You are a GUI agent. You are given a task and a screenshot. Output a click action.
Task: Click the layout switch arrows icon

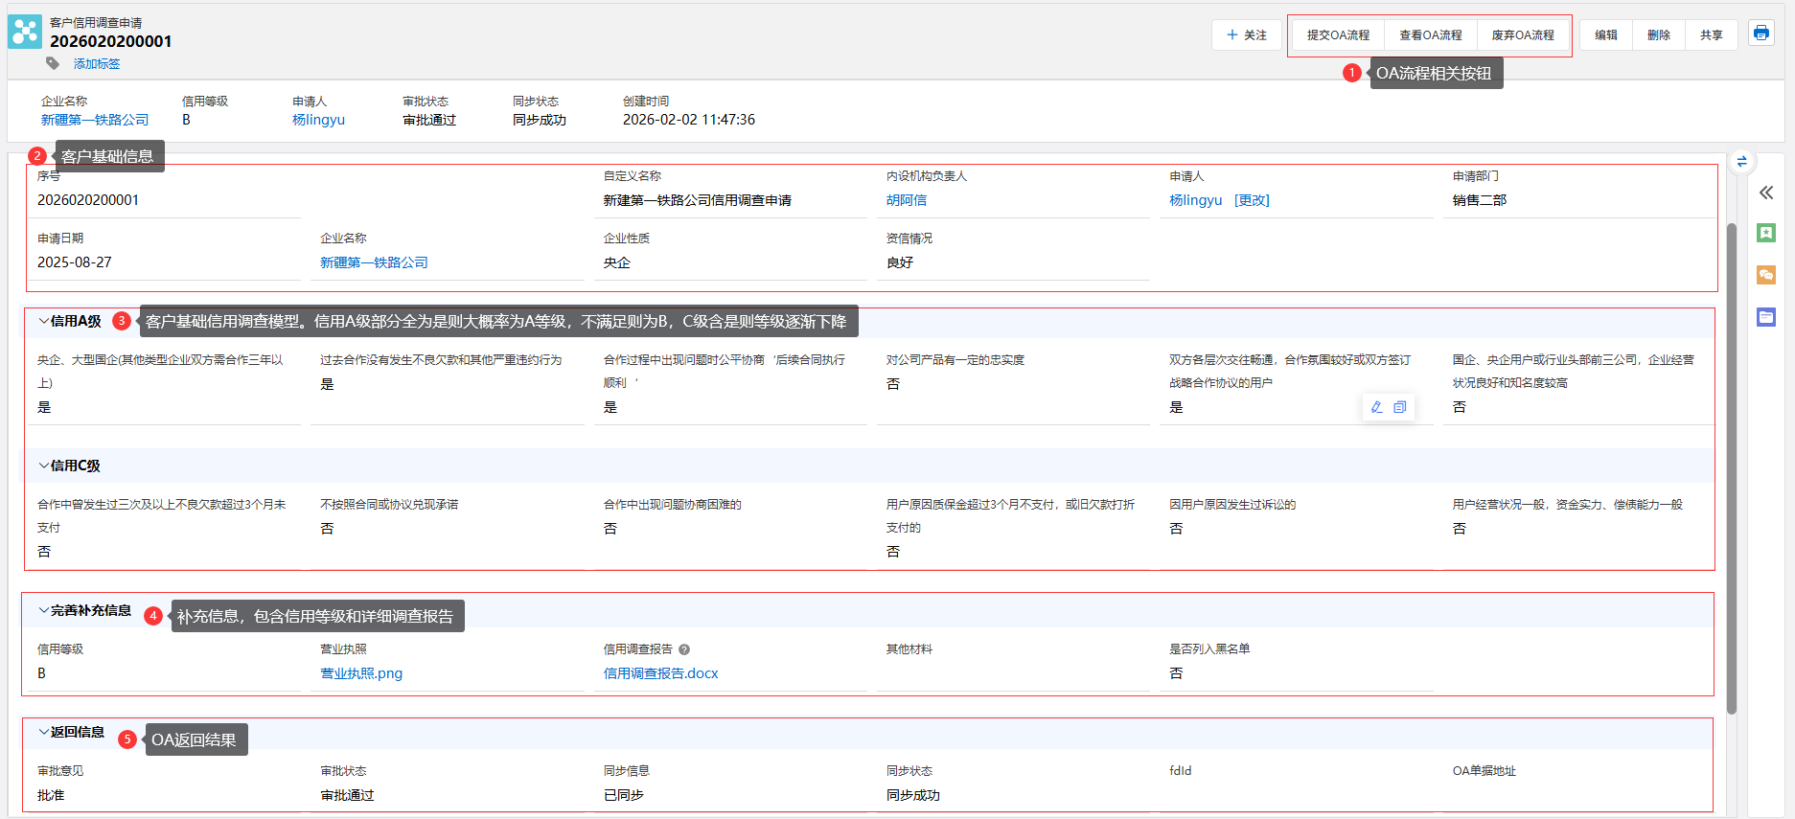pyautogui.click(x=1741, y=162)
